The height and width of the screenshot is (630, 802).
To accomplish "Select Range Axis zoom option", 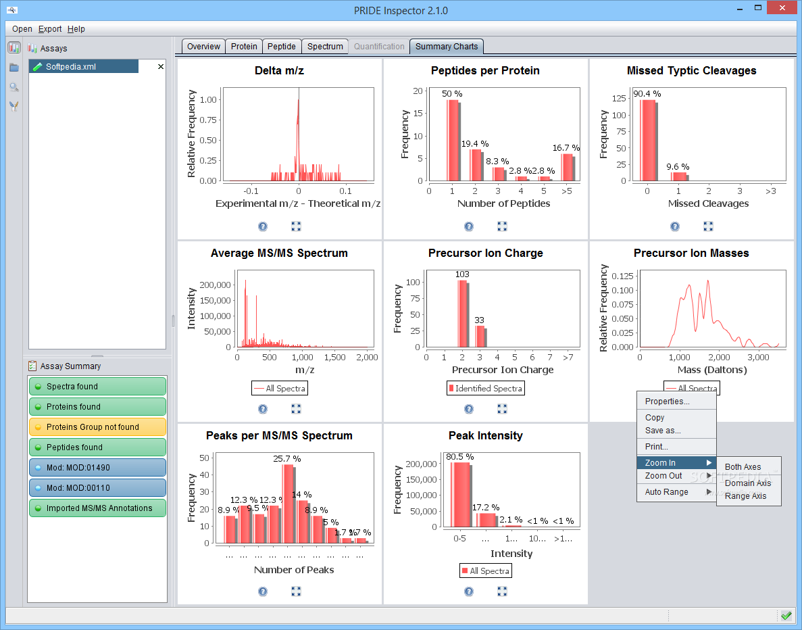I will point(749,496).
